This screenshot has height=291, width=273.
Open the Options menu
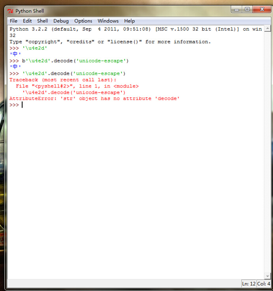pos(83,21)
